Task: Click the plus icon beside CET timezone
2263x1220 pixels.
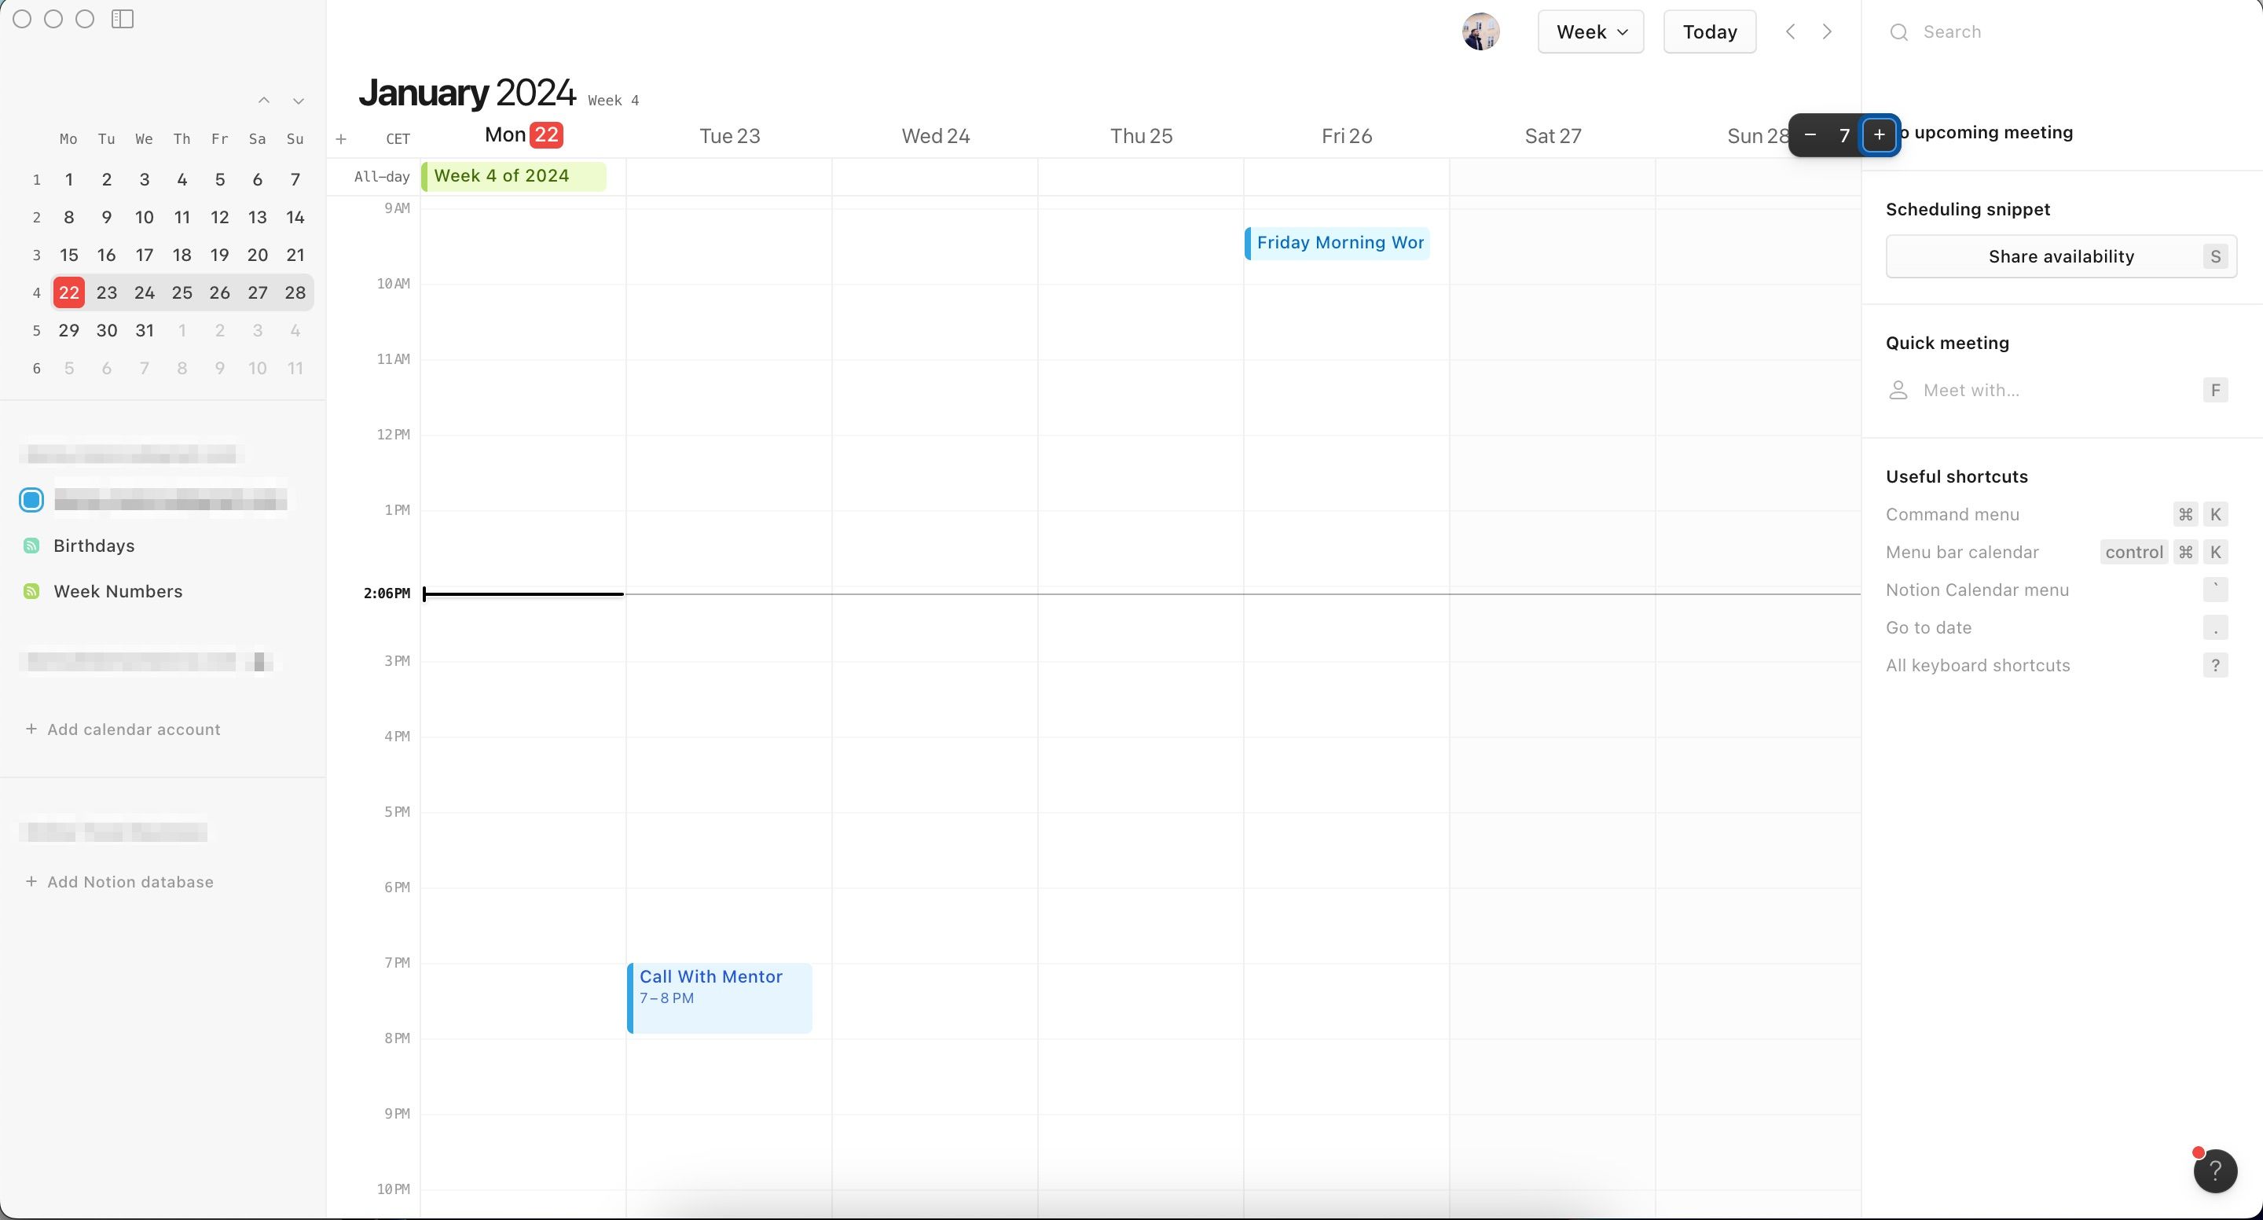Action: (342, 139)
